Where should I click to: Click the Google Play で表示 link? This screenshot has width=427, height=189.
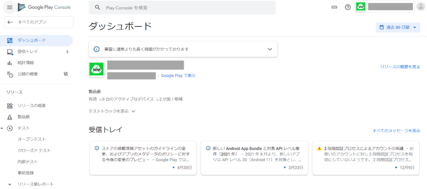click(178, 76)
